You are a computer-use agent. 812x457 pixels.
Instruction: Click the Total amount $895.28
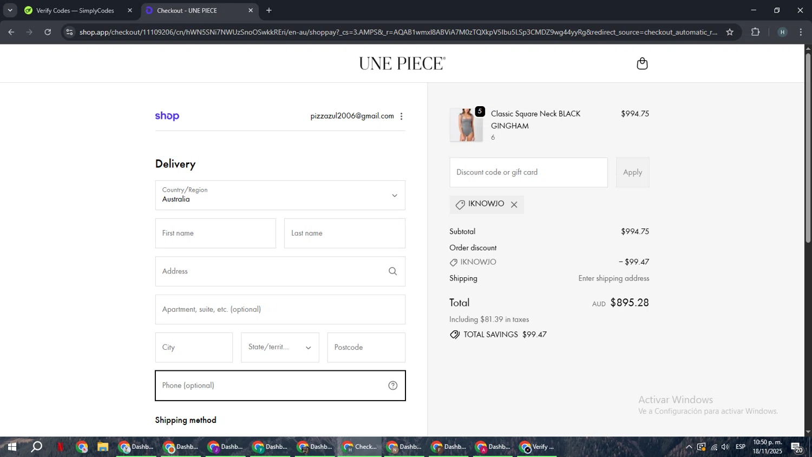click(630, 303)
